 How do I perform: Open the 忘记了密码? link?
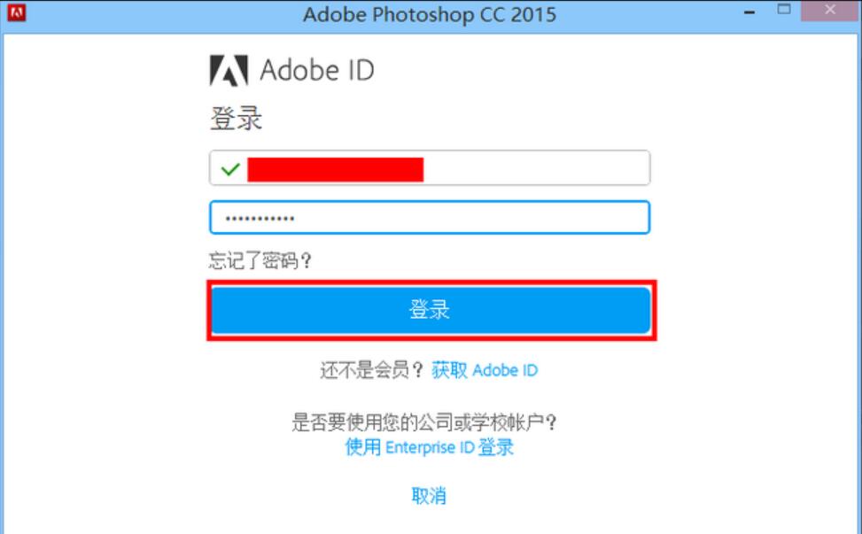click(x=260, y=260)
